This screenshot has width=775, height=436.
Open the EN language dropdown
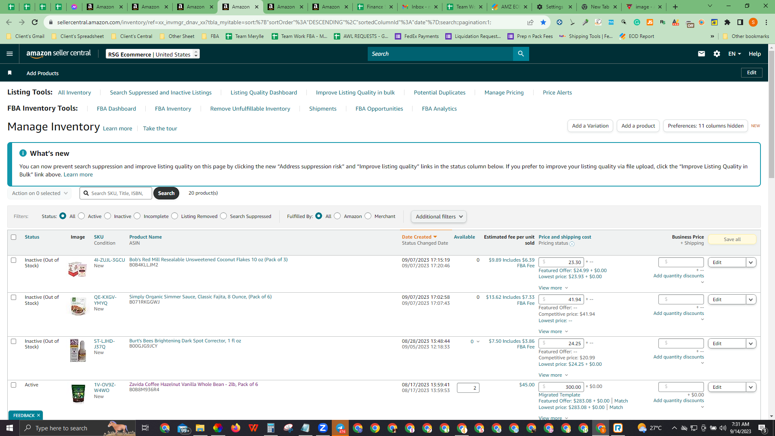click(735, 54)
